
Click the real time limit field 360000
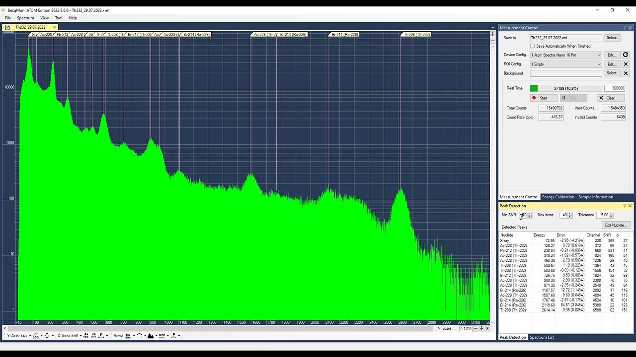615,88
